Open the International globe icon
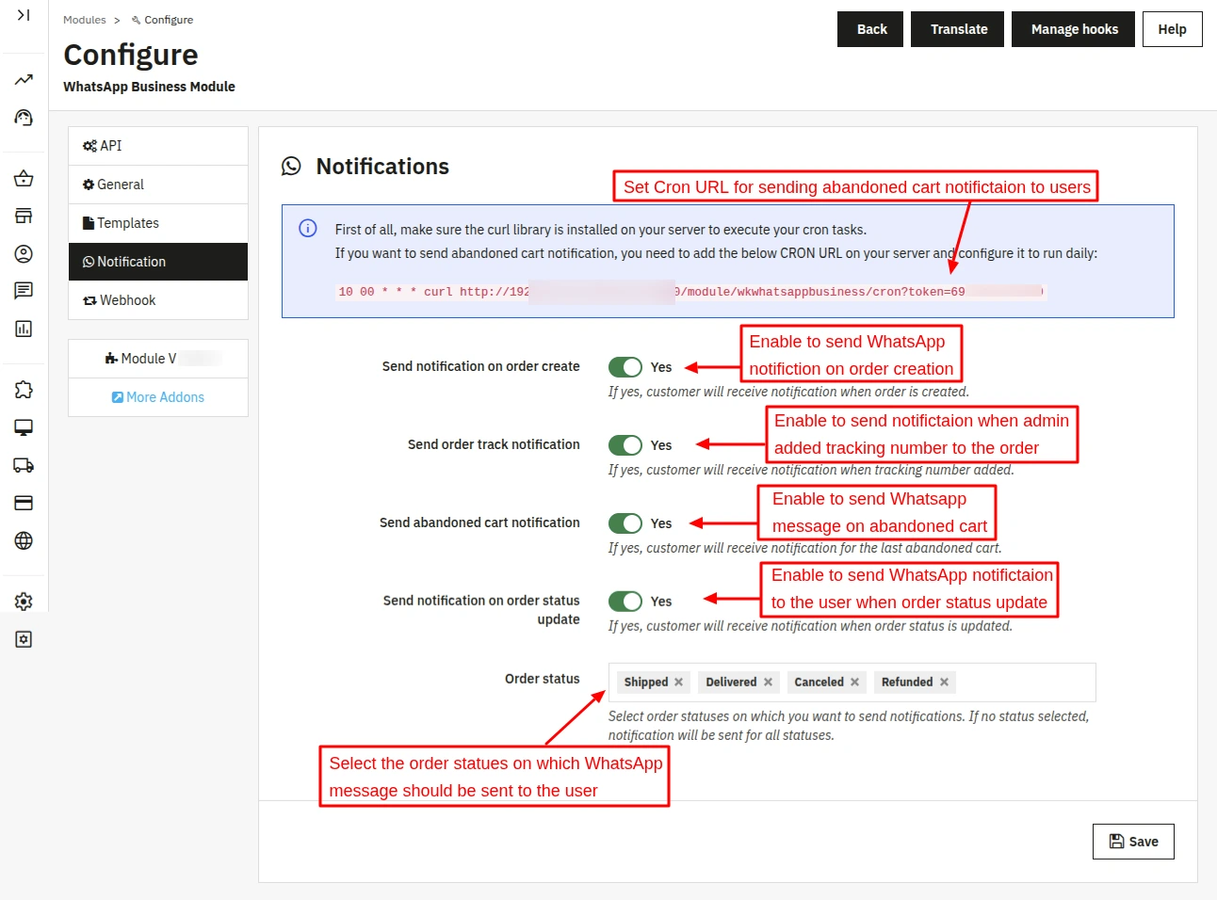1217x900 pixels. click(24, 539)
